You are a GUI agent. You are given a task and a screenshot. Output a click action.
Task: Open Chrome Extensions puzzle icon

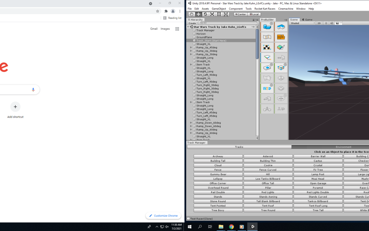click(166, 11)
